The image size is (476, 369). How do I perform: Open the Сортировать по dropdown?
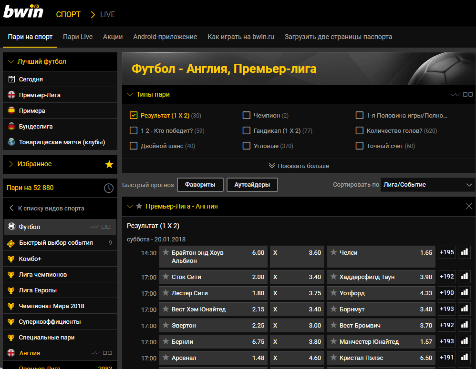(428, 185)
